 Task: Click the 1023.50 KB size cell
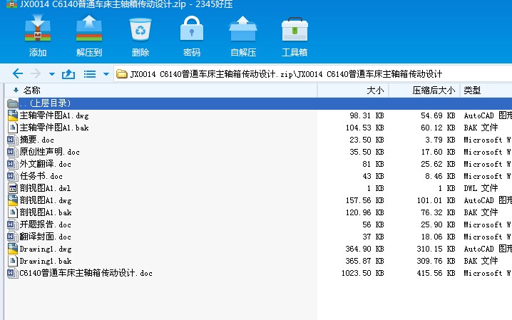click(x=363, y=273)
